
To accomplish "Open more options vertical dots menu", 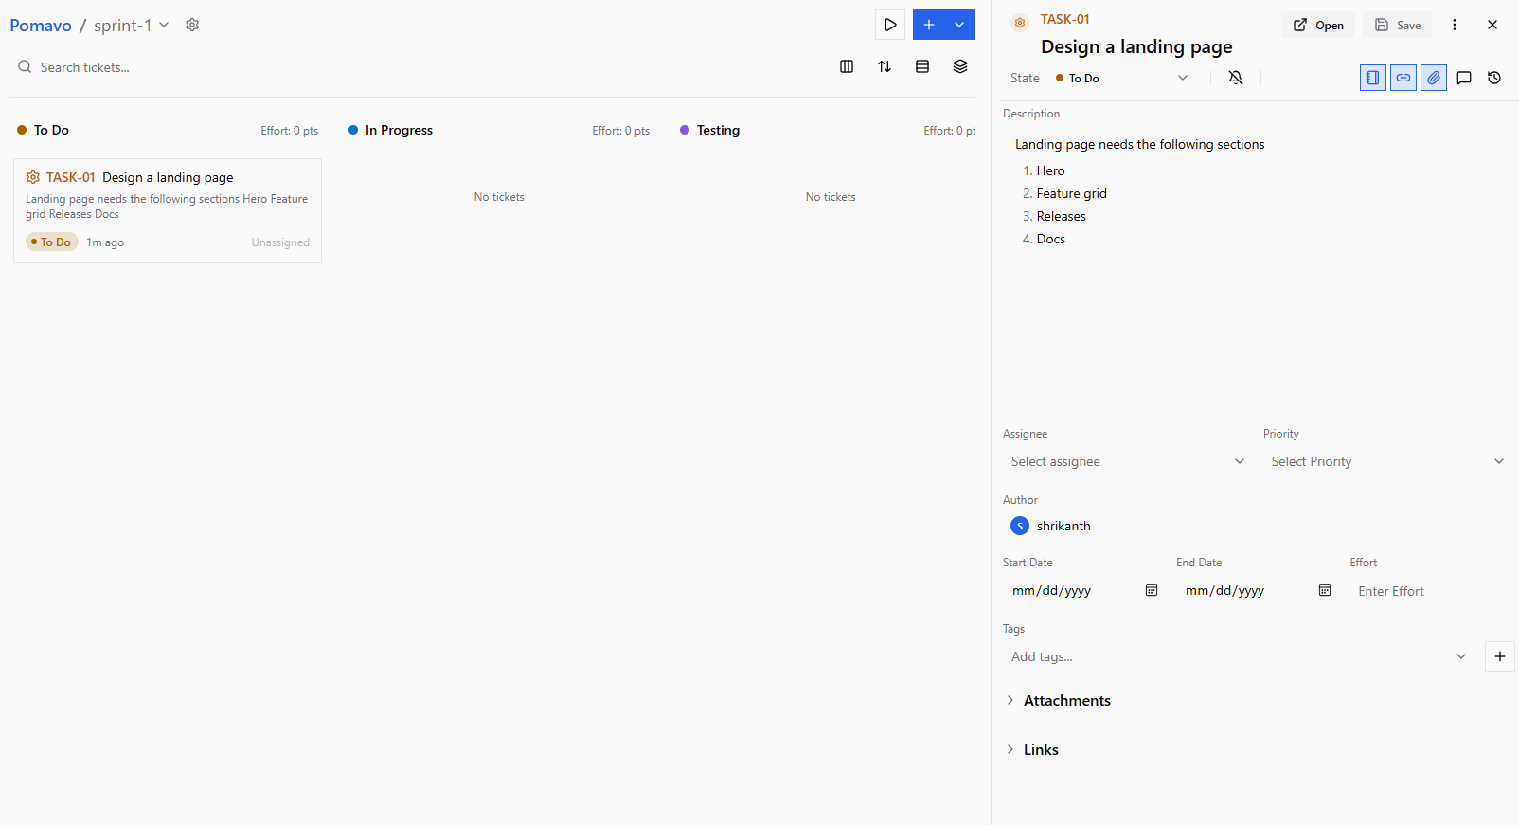I will [1455, 25].
